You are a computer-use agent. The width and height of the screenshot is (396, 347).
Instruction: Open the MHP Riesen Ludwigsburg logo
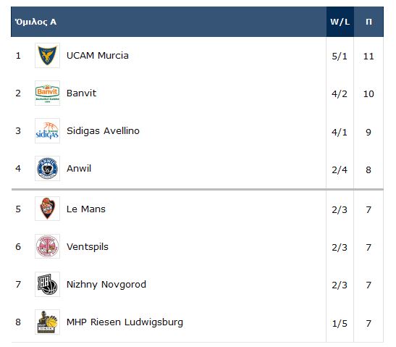click(x=47, y=322)
